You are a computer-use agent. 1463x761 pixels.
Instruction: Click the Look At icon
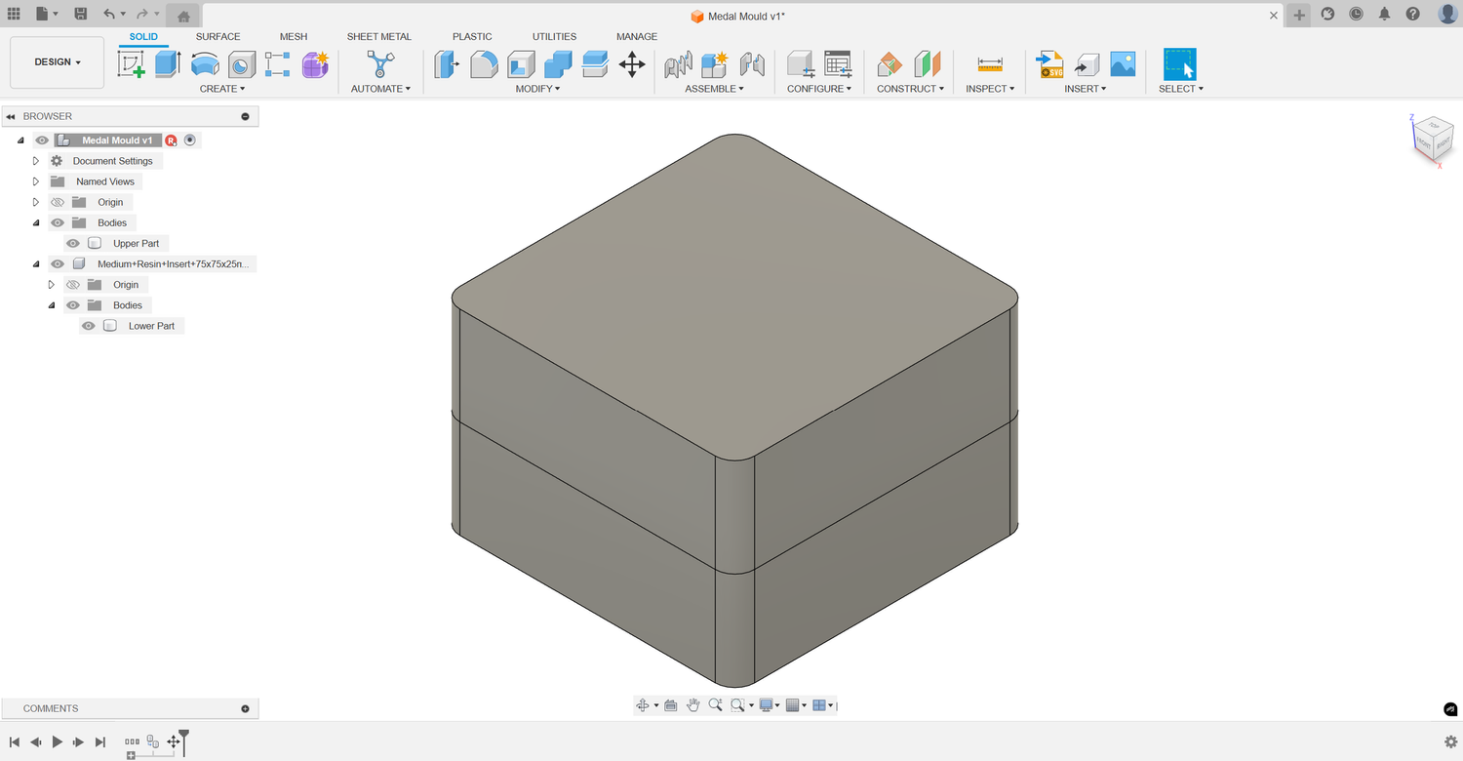pyautogui.click(x=671, y=705)
